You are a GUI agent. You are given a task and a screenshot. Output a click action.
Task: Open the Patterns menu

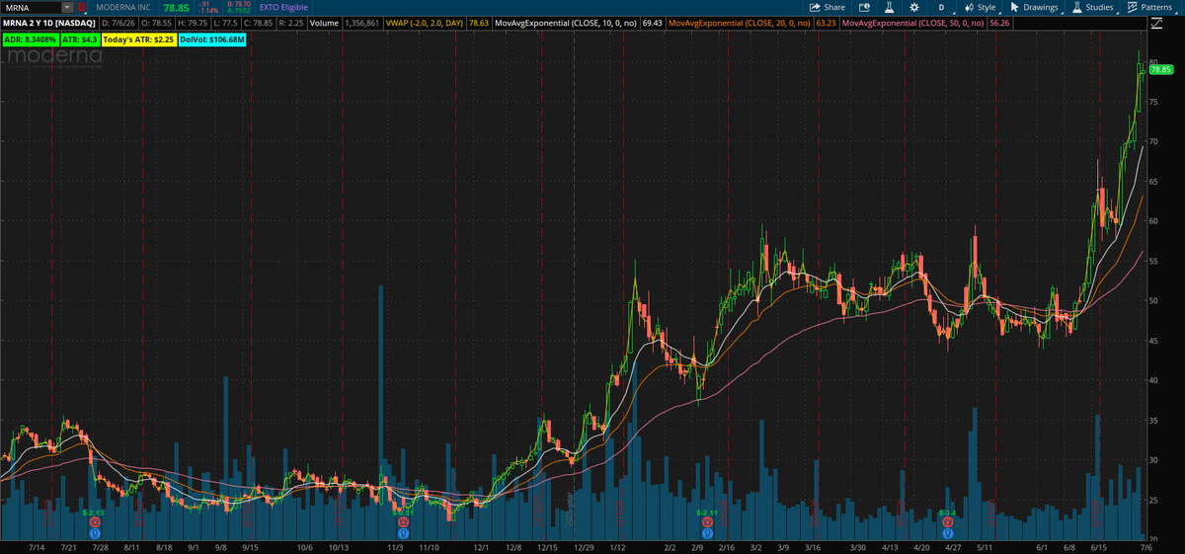point(1150,7)
